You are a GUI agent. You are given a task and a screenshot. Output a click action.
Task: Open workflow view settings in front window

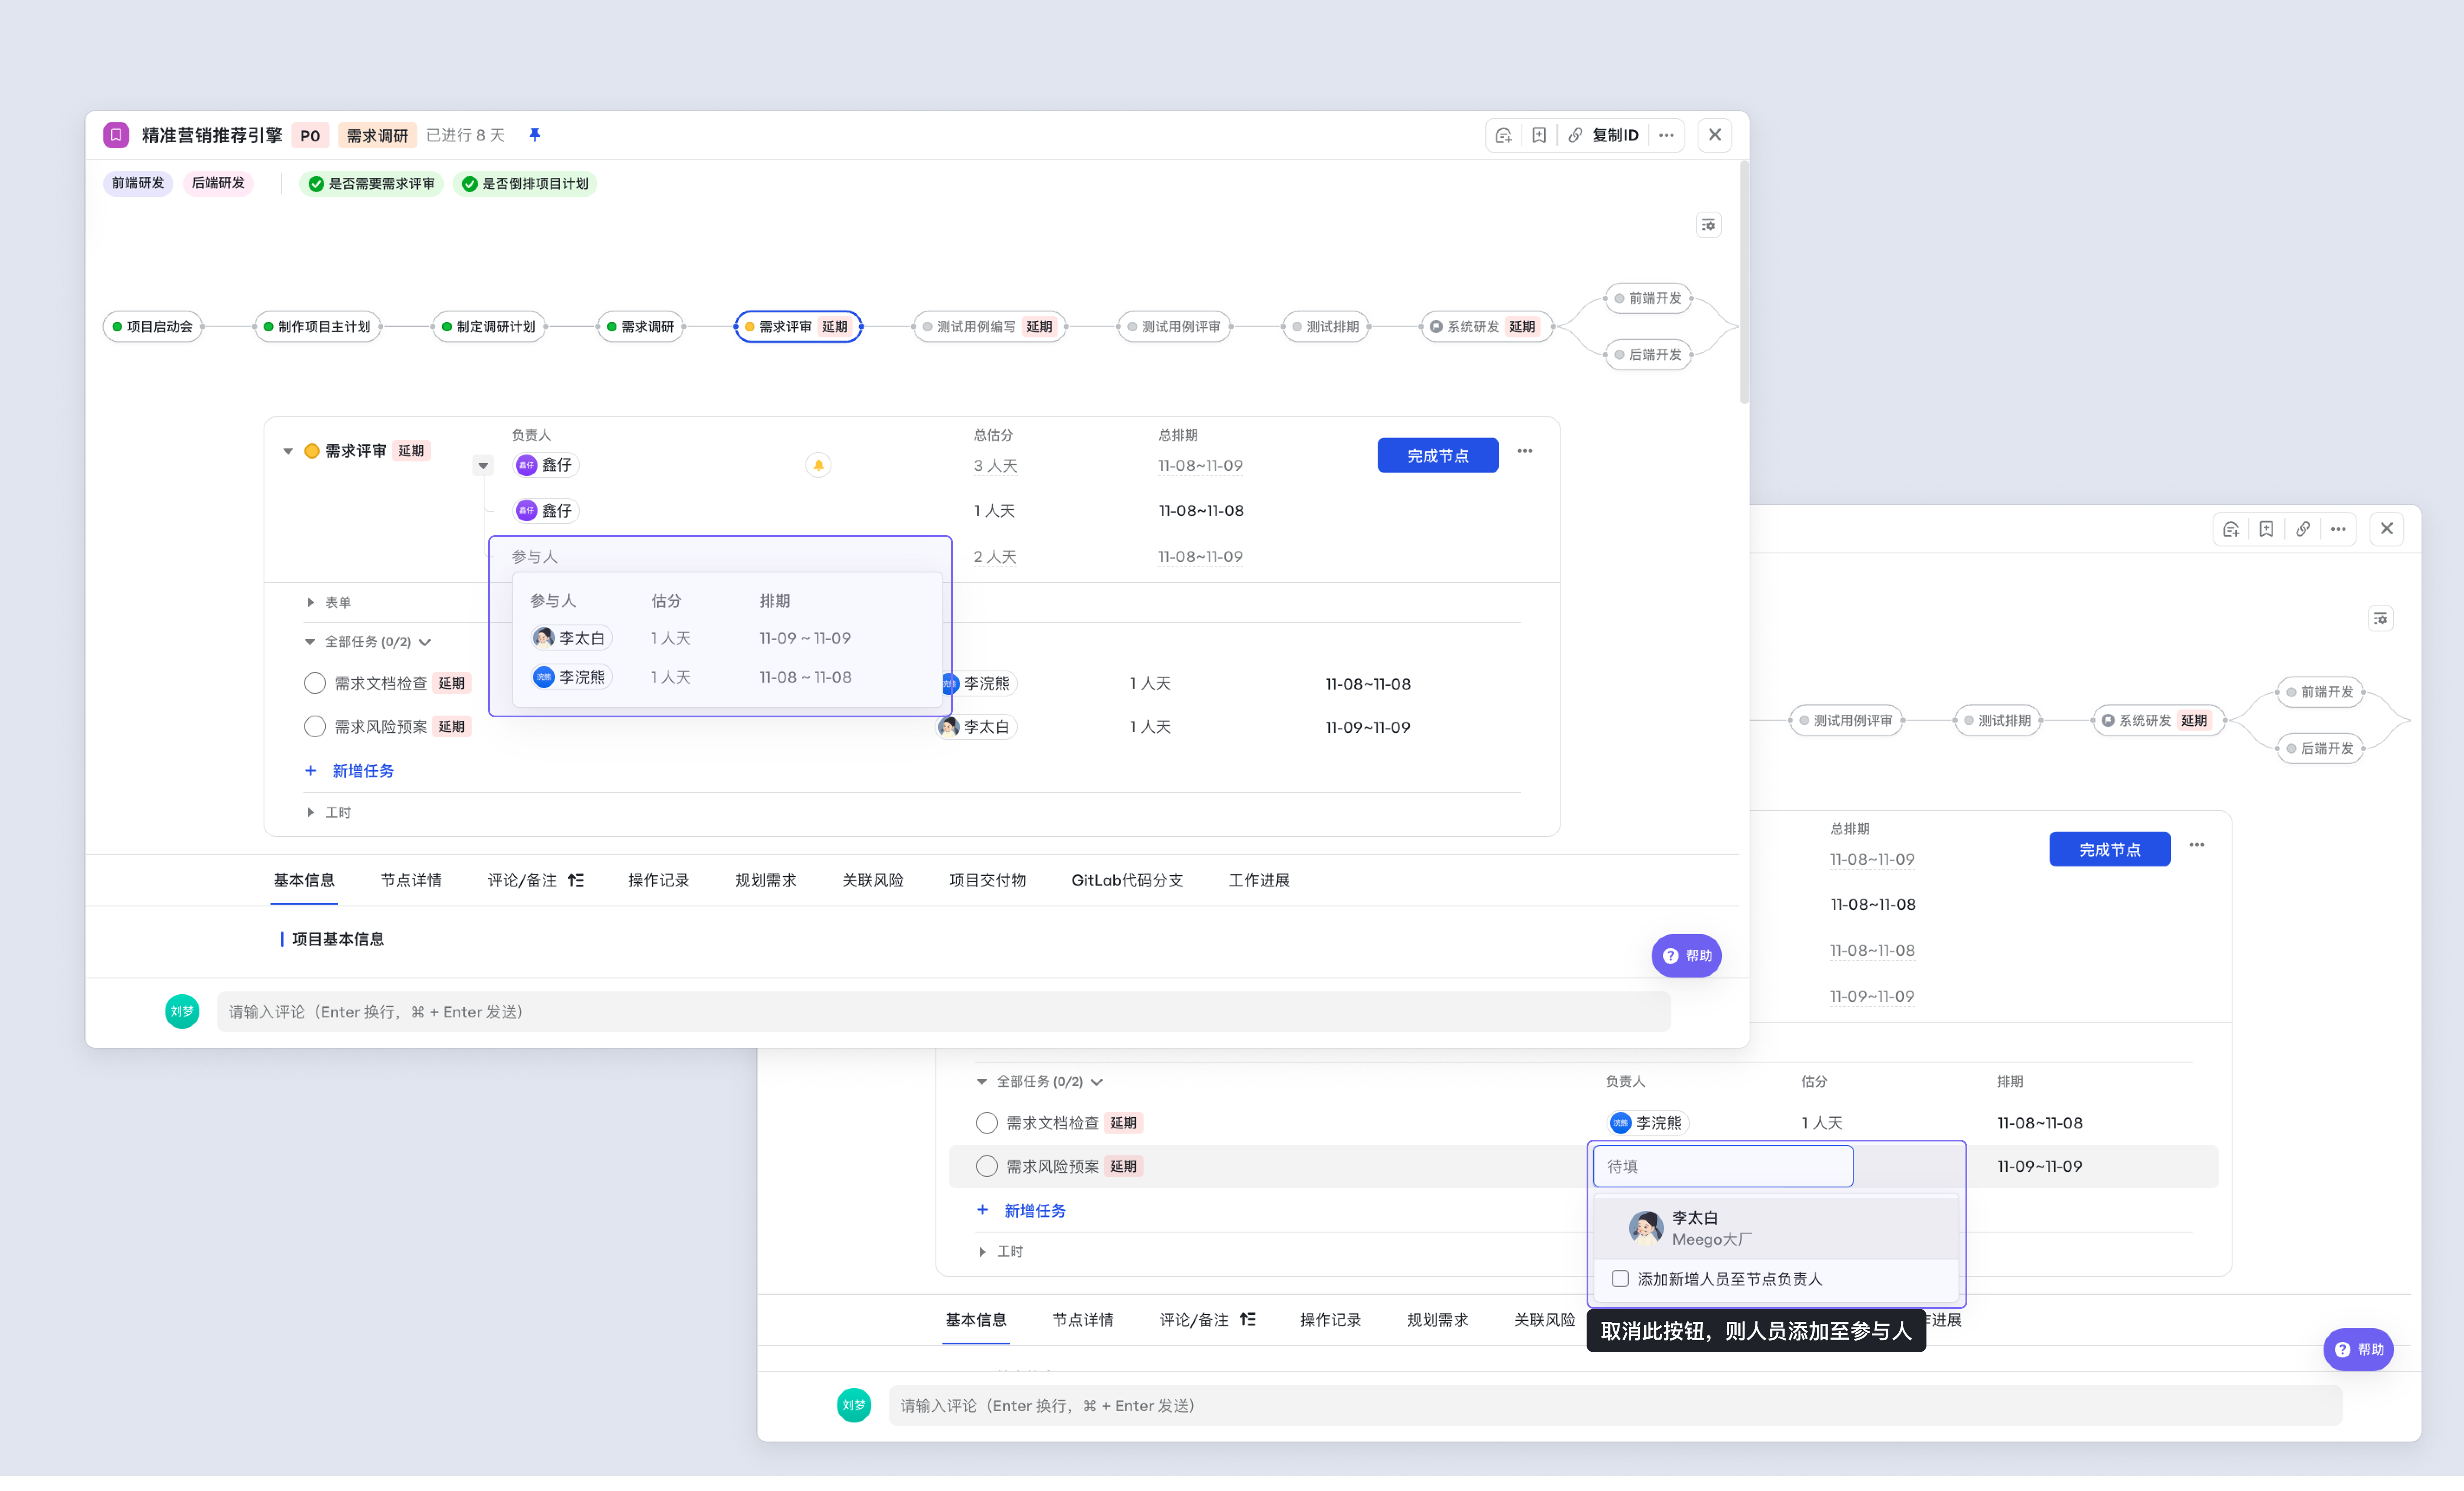tap(1708, 224)
